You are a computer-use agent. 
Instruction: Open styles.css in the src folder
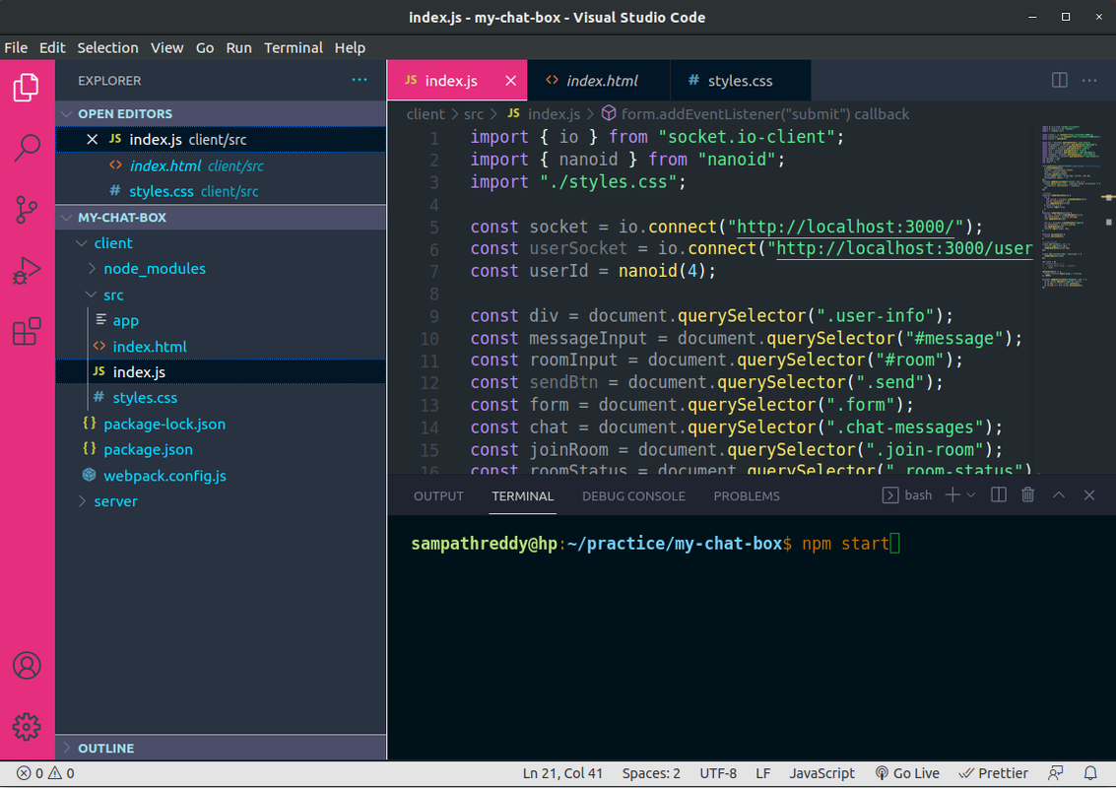[x=221, y=398]
